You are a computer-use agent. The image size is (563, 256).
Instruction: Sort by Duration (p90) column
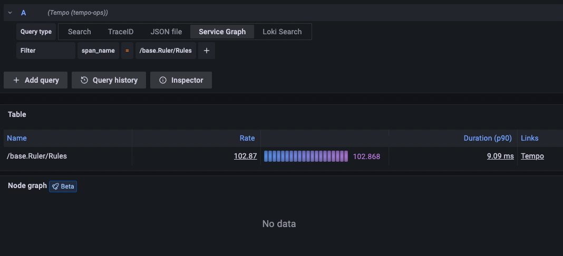[488, 138]
